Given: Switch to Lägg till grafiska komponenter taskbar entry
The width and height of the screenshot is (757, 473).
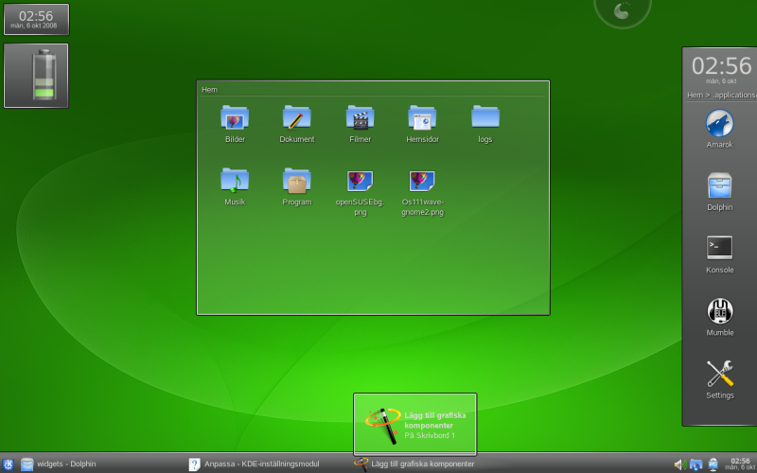Looking at the screenshot, I should pos(414,464).
